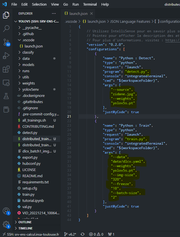Open the Search view icon
Image resolution: width=180 pixels, height=237 pixels.
tap(6, 29)
